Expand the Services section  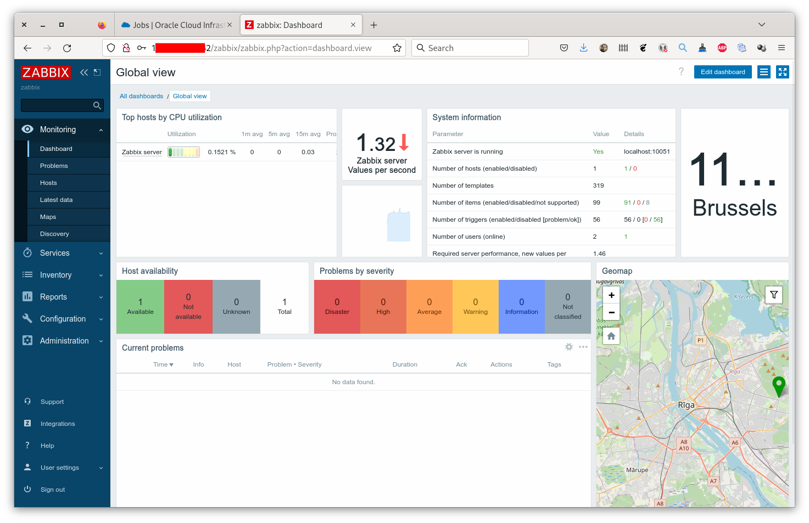pos(54,252)
